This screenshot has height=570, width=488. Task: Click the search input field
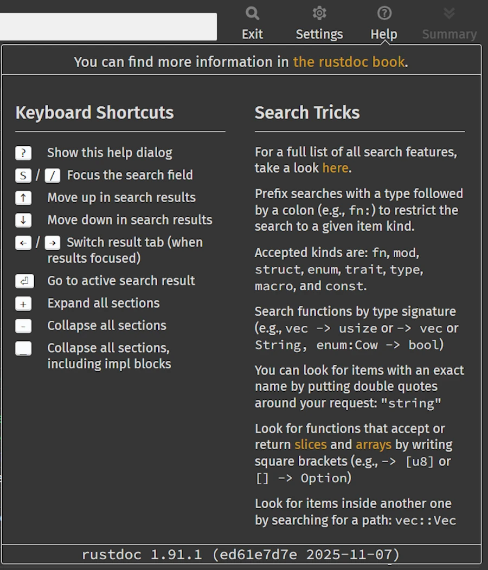pyautogui.click(x=108, y=27)
